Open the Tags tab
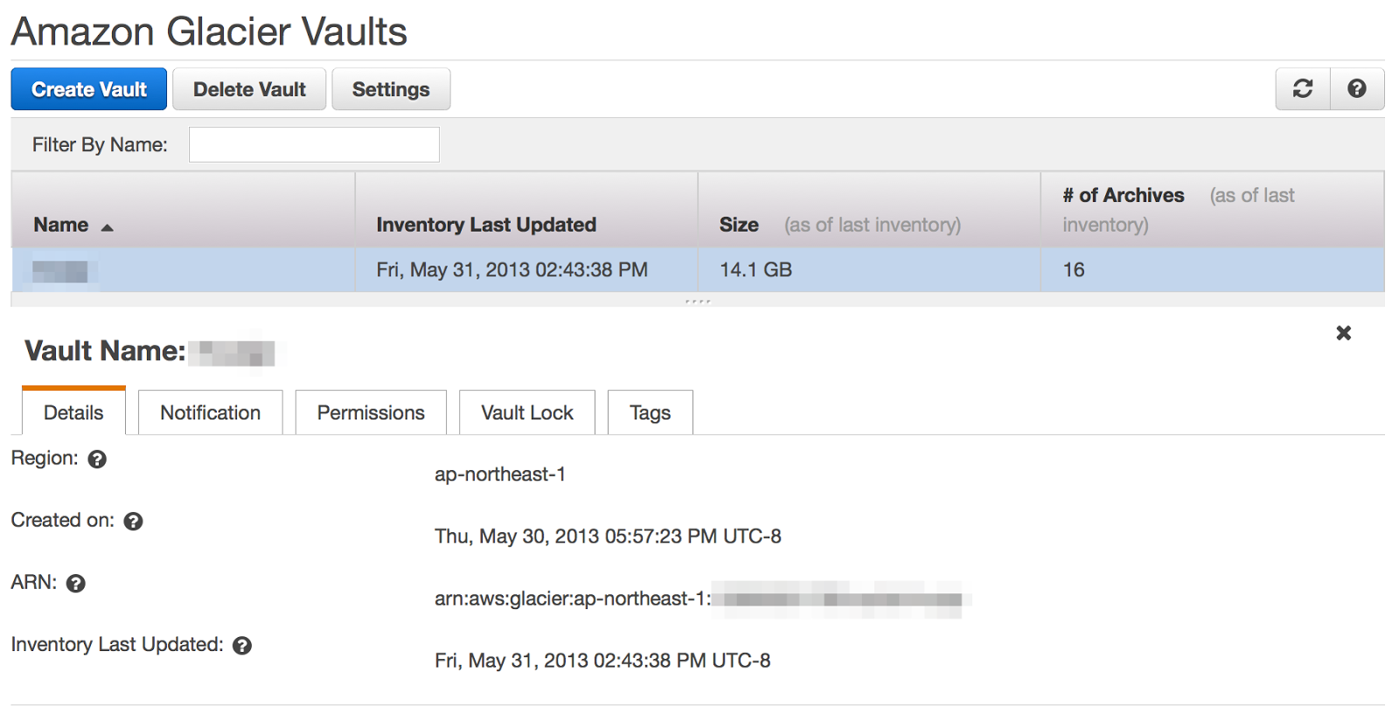The image size is (1399, 707). pyautogui.click(x=650, y=412)
